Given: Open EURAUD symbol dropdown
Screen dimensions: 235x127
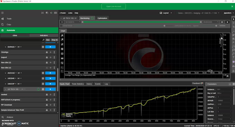Looking at the screenshot, I should point(12,47).
